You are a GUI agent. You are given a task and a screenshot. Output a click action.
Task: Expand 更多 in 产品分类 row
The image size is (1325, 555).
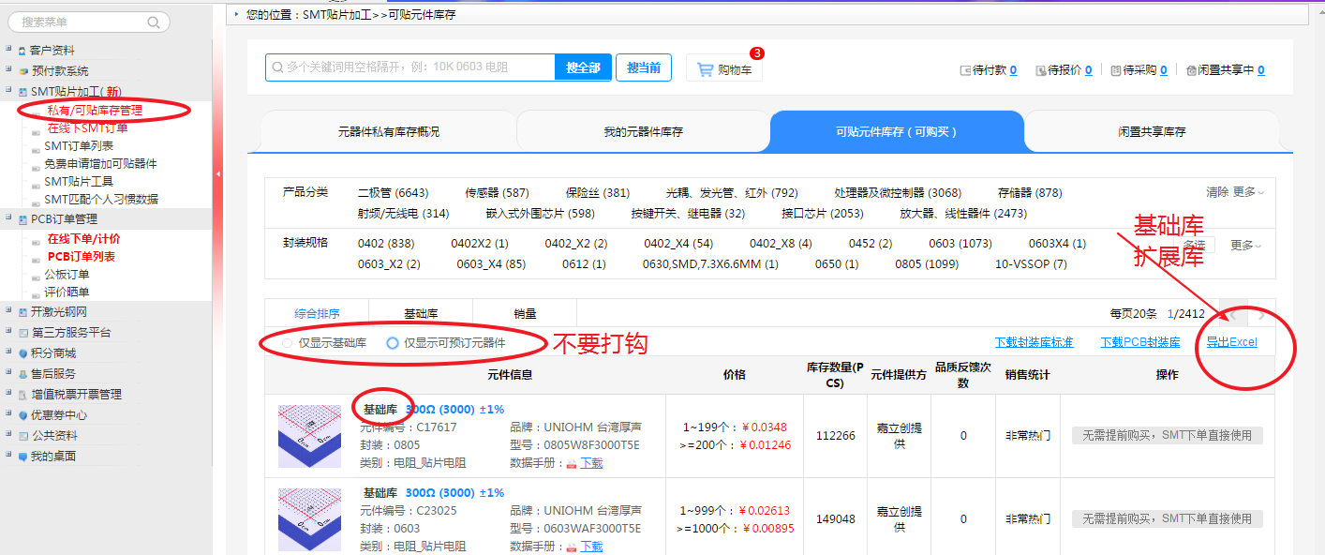(x=1247, y=192)
